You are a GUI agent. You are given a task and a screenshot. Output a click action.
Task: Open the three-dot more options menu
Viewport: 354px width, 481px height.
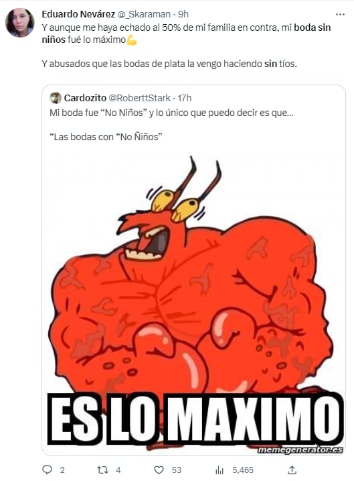[340, 14]
